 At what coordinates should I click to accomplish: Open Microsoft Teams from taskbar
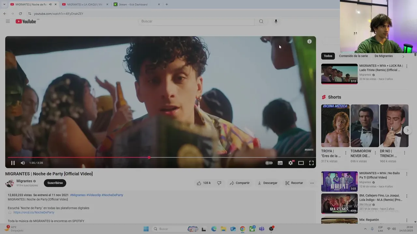[262, 229]
